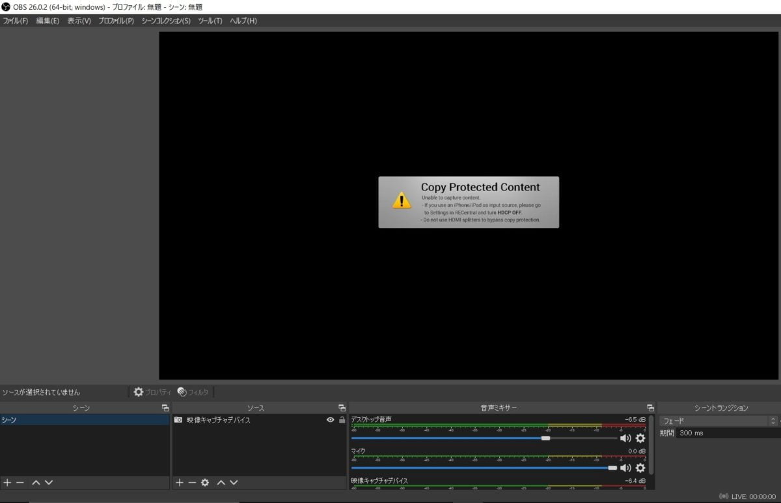
Task: Move the source down in the list
Action: 234,482
